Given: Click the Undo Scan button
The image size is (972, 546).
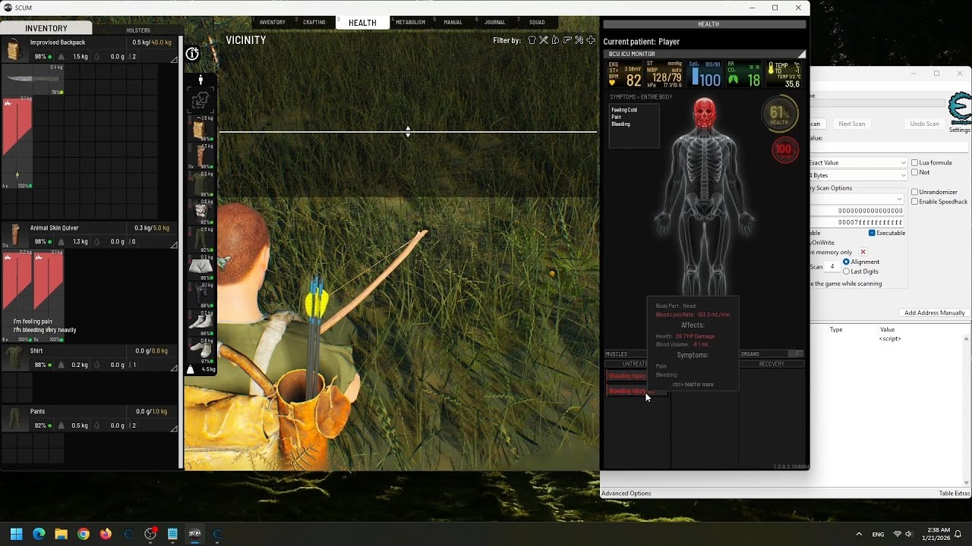Looking at the screenshot, I should click(924, 124).
